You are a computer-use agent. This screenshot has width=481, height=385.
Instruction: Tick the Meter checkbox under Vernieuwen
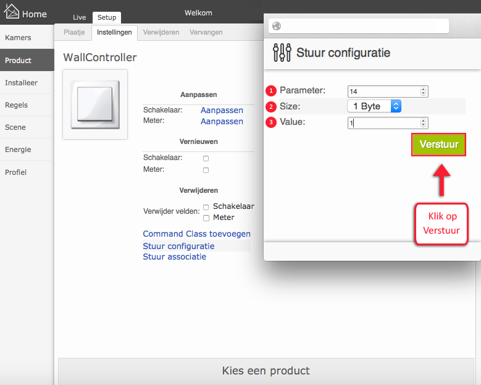pos(206,170)
